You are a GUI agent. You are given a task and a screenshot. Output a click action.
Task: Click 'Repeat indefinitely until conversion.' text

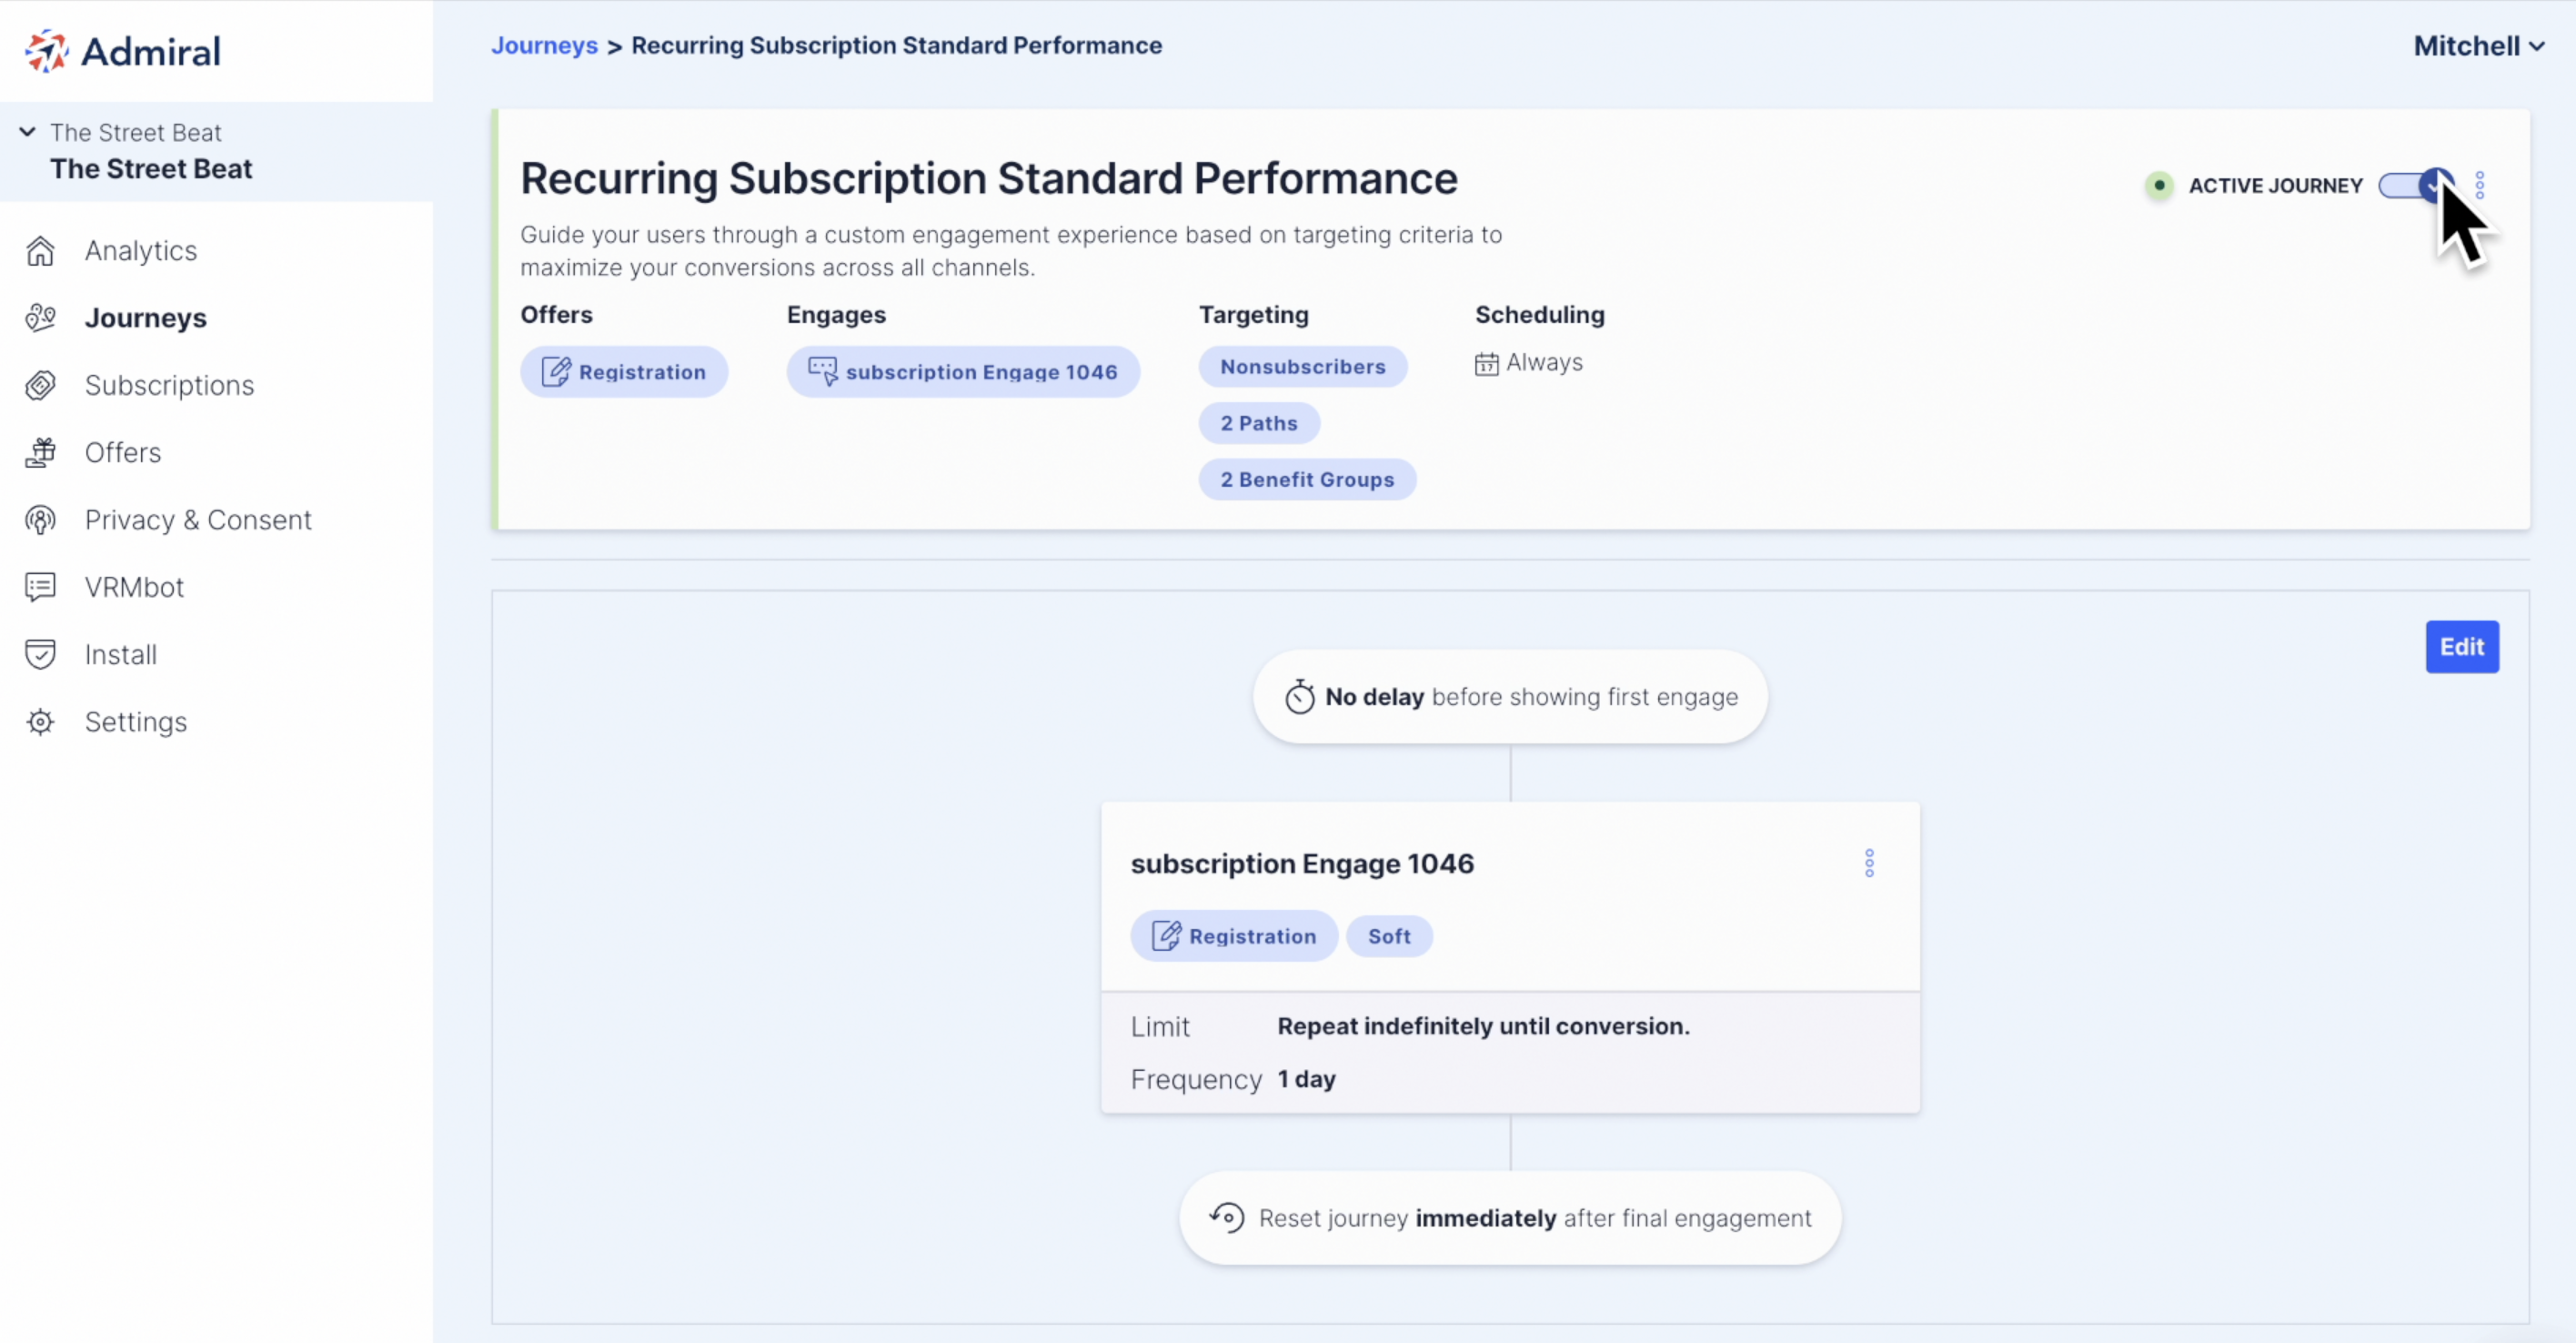1483,1026
